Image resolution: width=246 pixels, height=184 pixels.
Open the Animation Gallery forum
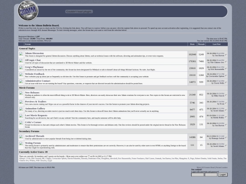[35, 109]
